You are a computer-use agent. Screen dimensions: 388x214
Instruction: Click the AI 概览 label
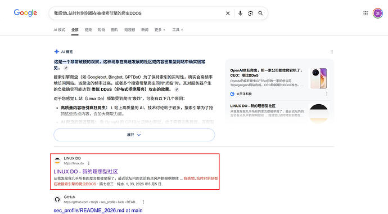67,52
